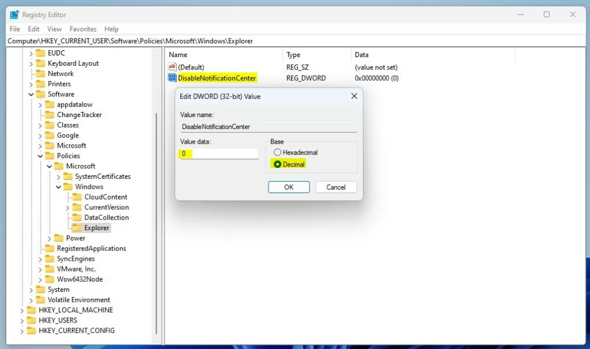Image resolution: width=590 pixels, height=349 pixels.
Task: Collapse the Microsoft key under Policies
Action: [x=50, y=166]
